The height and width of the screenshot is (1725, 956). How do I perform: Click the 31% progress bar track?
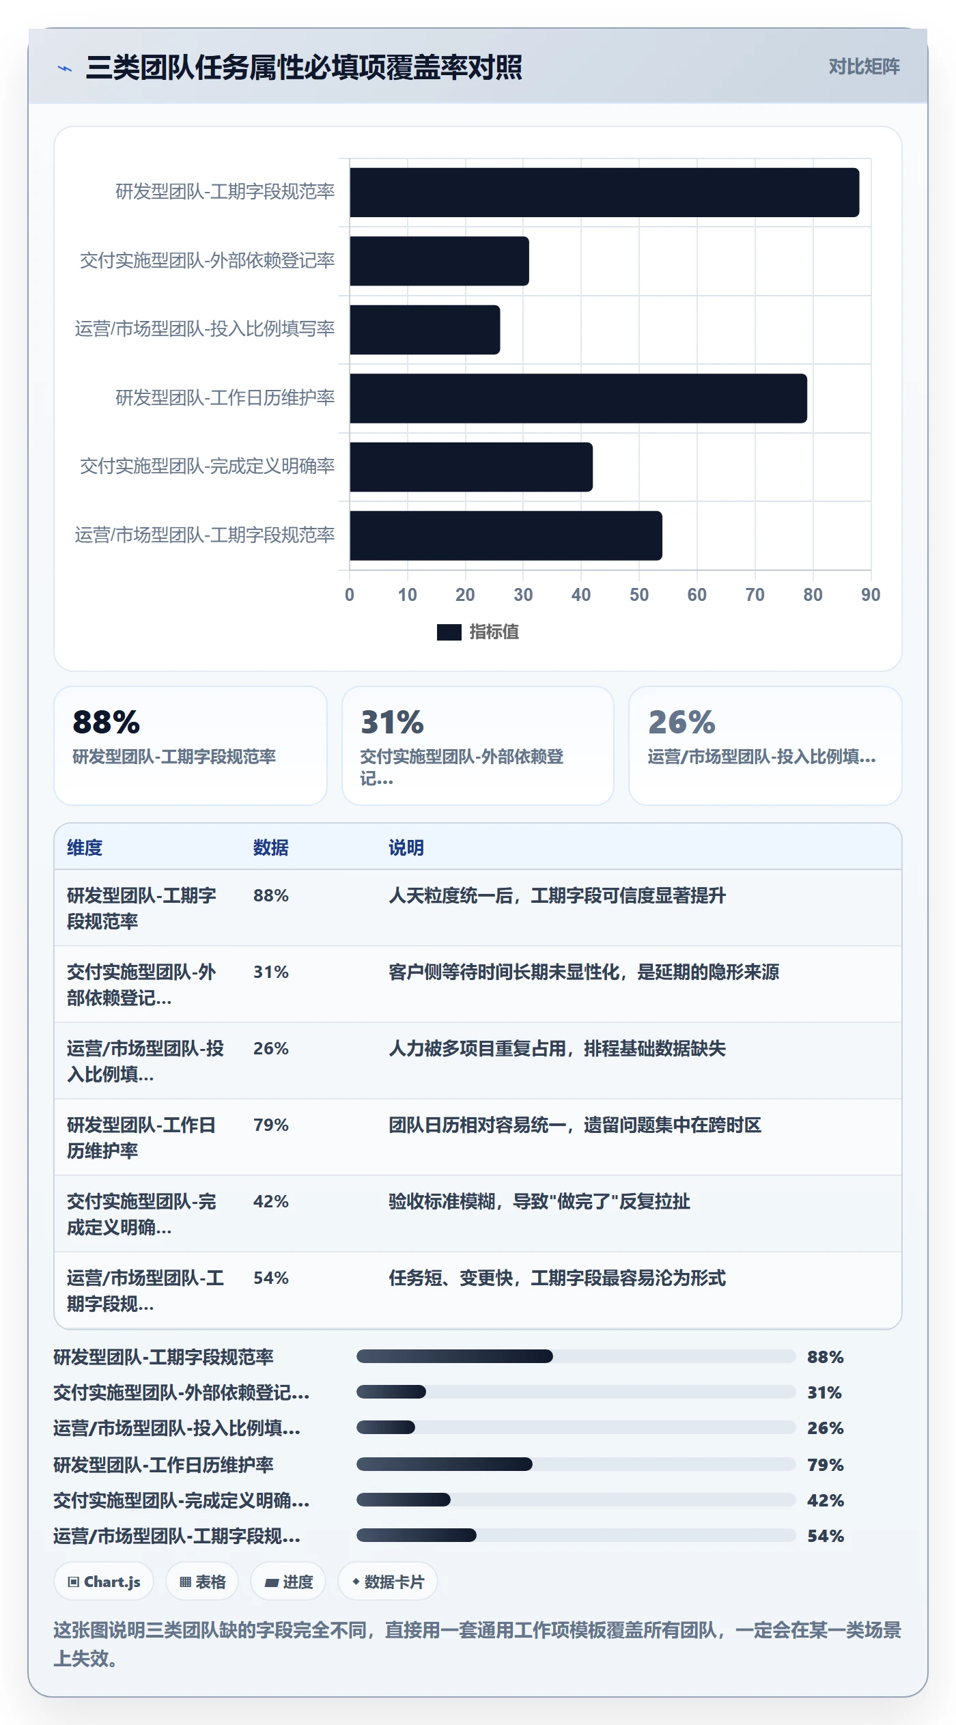[576, 1392]
